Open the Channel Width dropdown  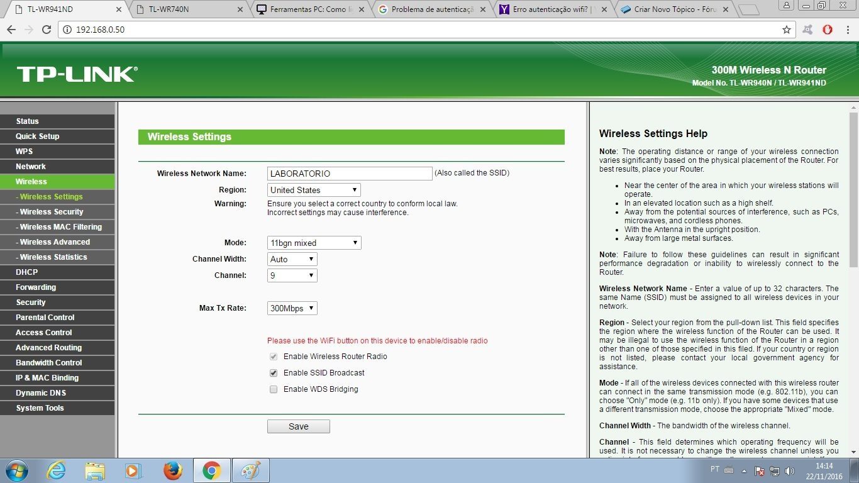(292, 259)
